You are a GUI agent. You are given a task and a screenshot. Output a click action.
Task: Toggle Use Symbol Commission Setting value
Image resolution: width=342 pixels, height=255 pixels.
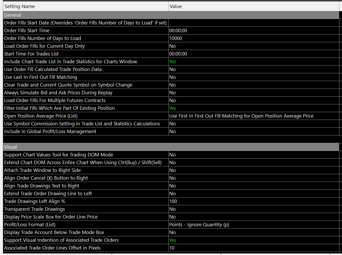click(254, 124)
